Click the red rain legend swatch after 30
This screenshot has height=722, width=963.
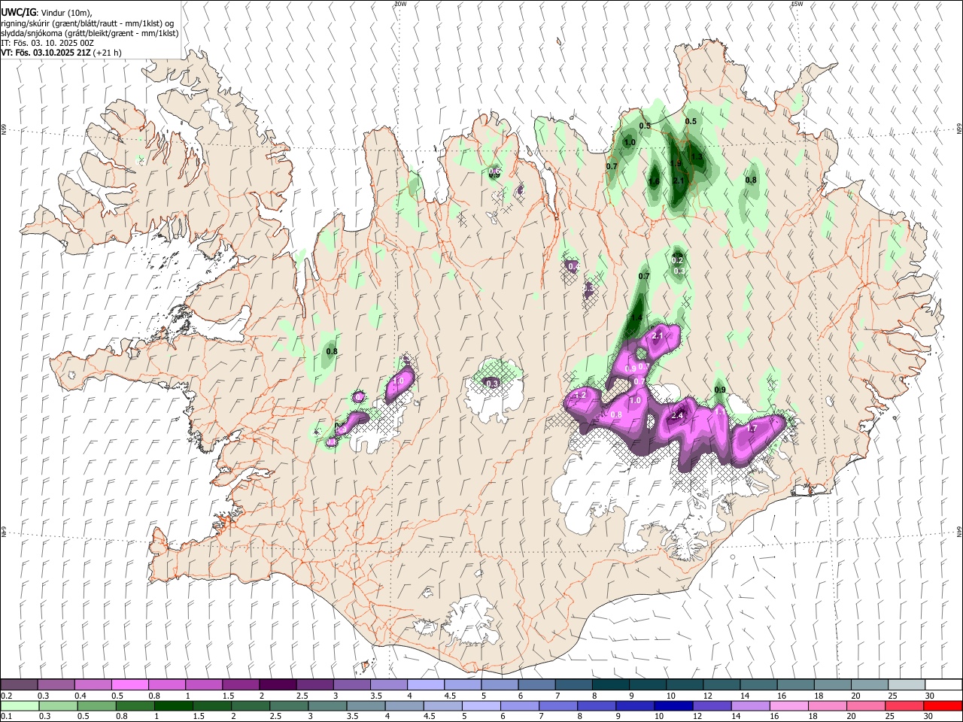point(943,705)
